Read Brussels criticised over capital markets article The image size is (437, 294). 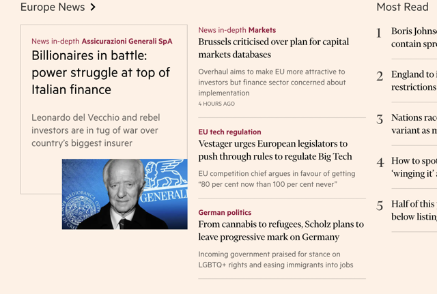273,48
